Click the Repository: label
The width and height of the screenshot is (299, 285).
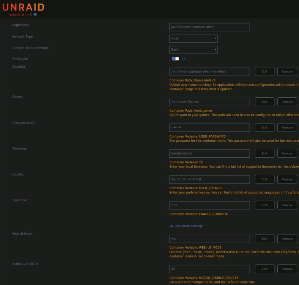[x=20, y=25]
